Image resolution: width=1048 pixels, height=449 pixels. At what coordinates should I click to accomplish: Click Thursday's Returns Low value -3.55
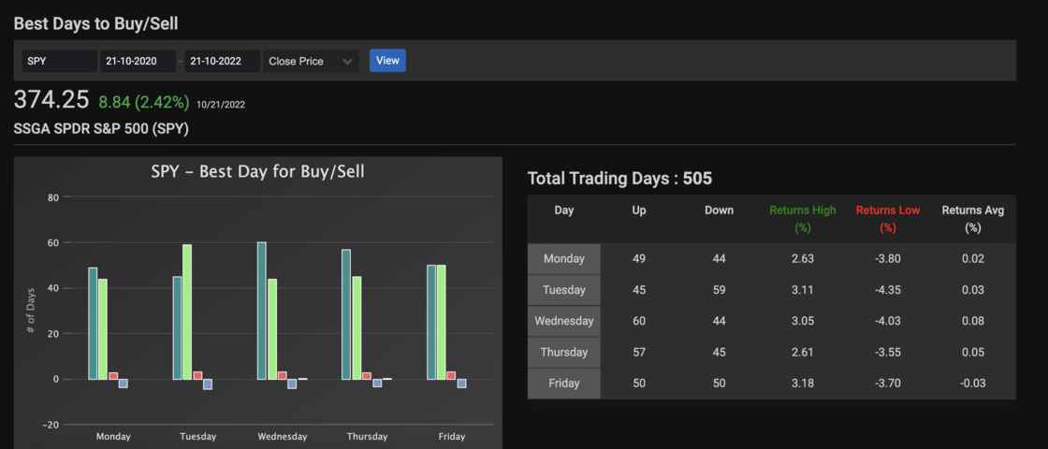click(888, 352)
